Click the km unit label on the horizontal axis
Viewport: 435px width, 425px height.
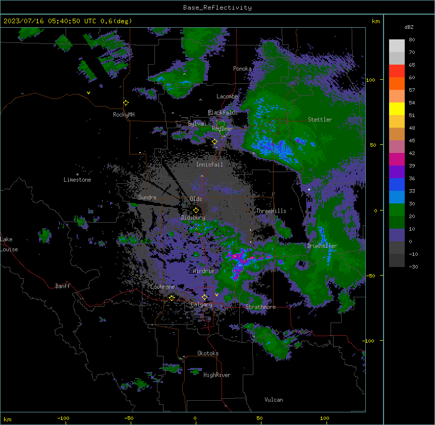click(x=8, y=419)
